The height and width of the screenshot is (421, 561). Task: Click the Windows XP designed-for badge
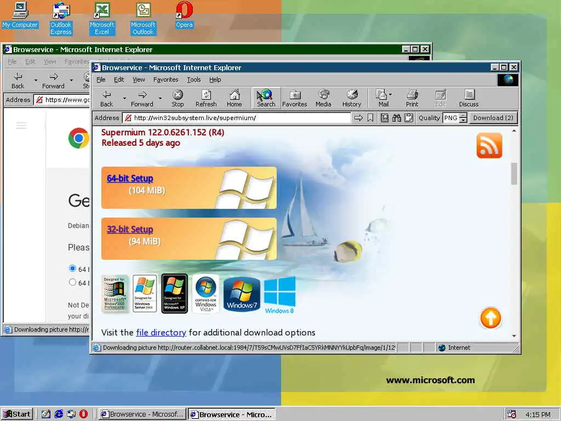pos(175,294)
